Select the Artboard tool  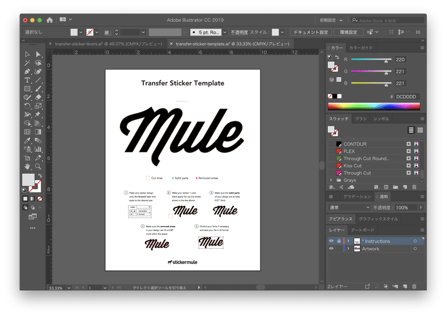tap(27, 158)
